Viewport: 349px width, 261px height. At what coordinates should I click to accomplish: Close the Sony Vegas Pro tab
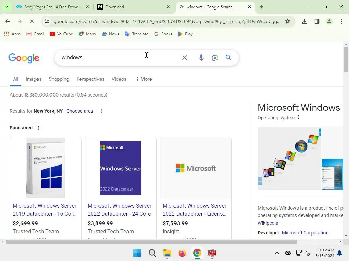click(87, 7)
